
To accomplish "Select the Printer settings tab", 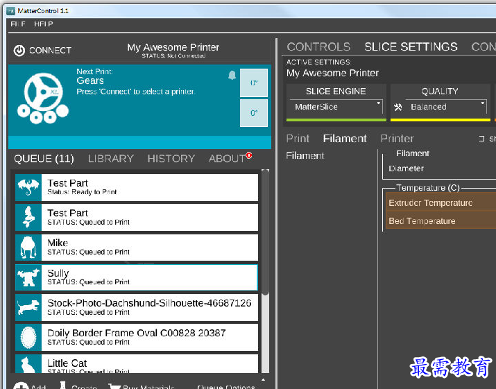I will [x=397, y=139].
